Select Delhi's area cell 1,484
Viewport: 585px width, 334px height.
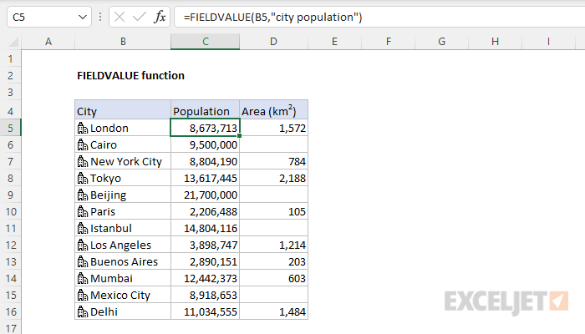(273, 311)
